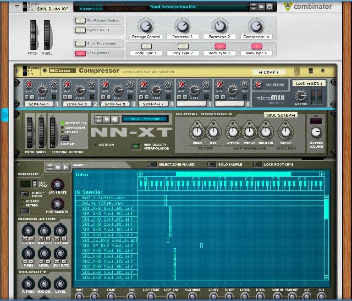Screen dimensions: 352x301
Task: Step to the next sample with the arrows
Action: [50, 167]
